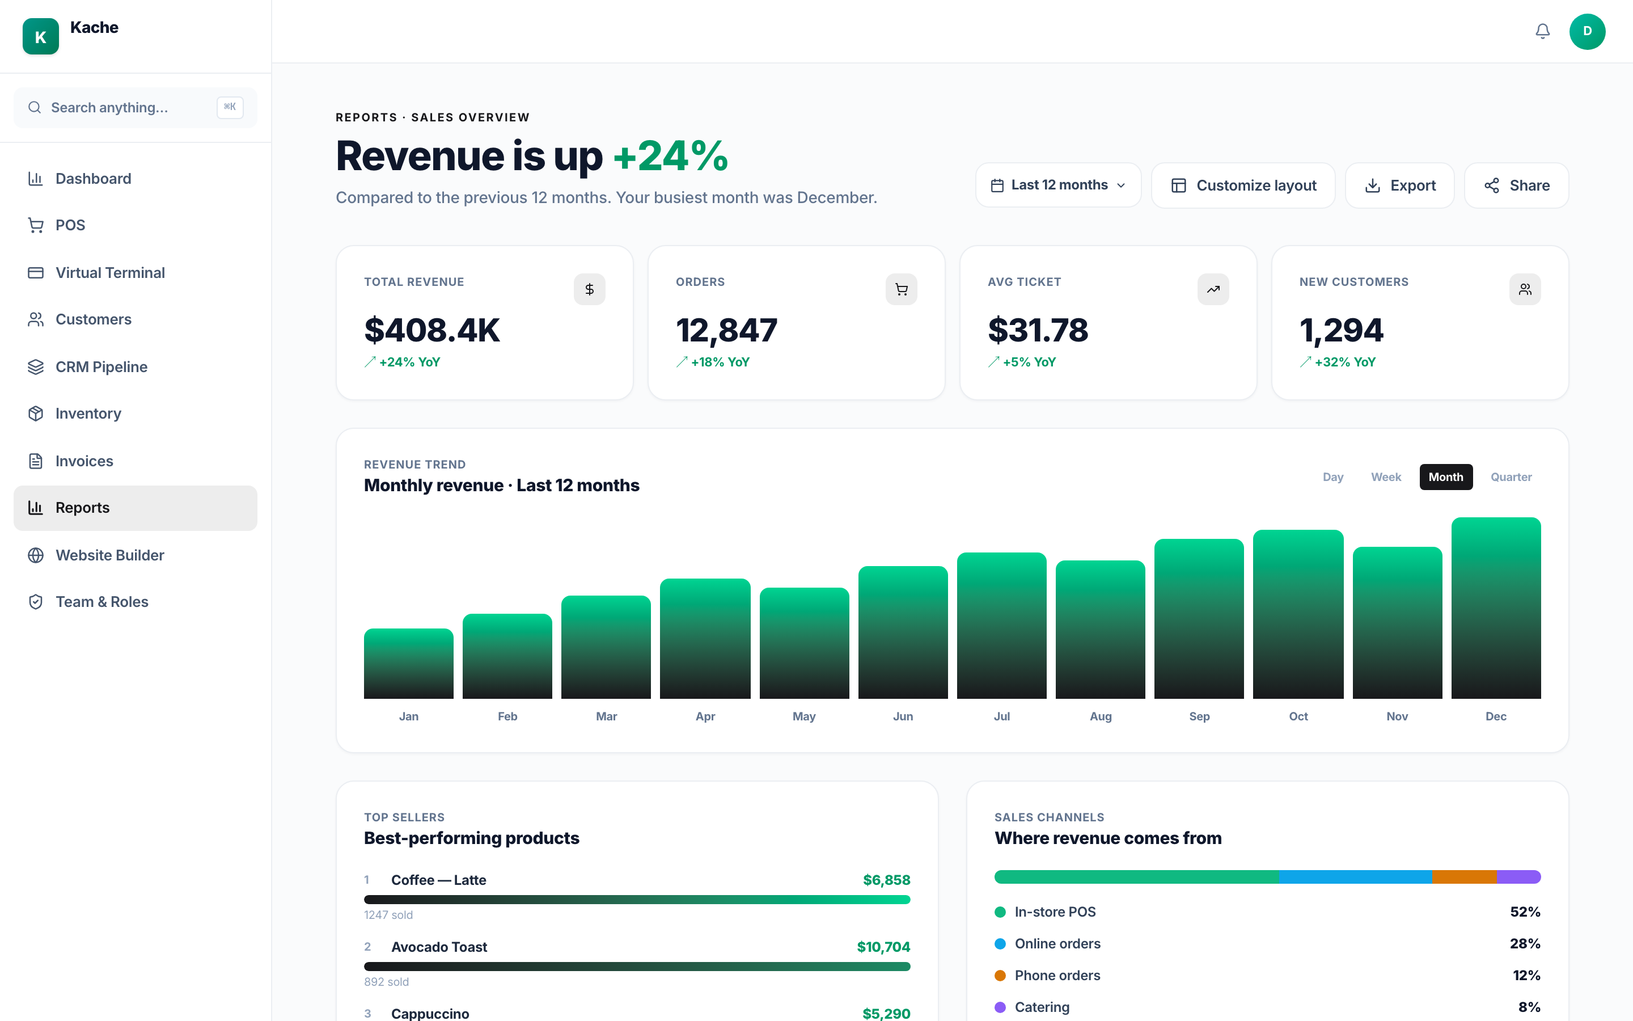Click the Share button

point(1516,185)
